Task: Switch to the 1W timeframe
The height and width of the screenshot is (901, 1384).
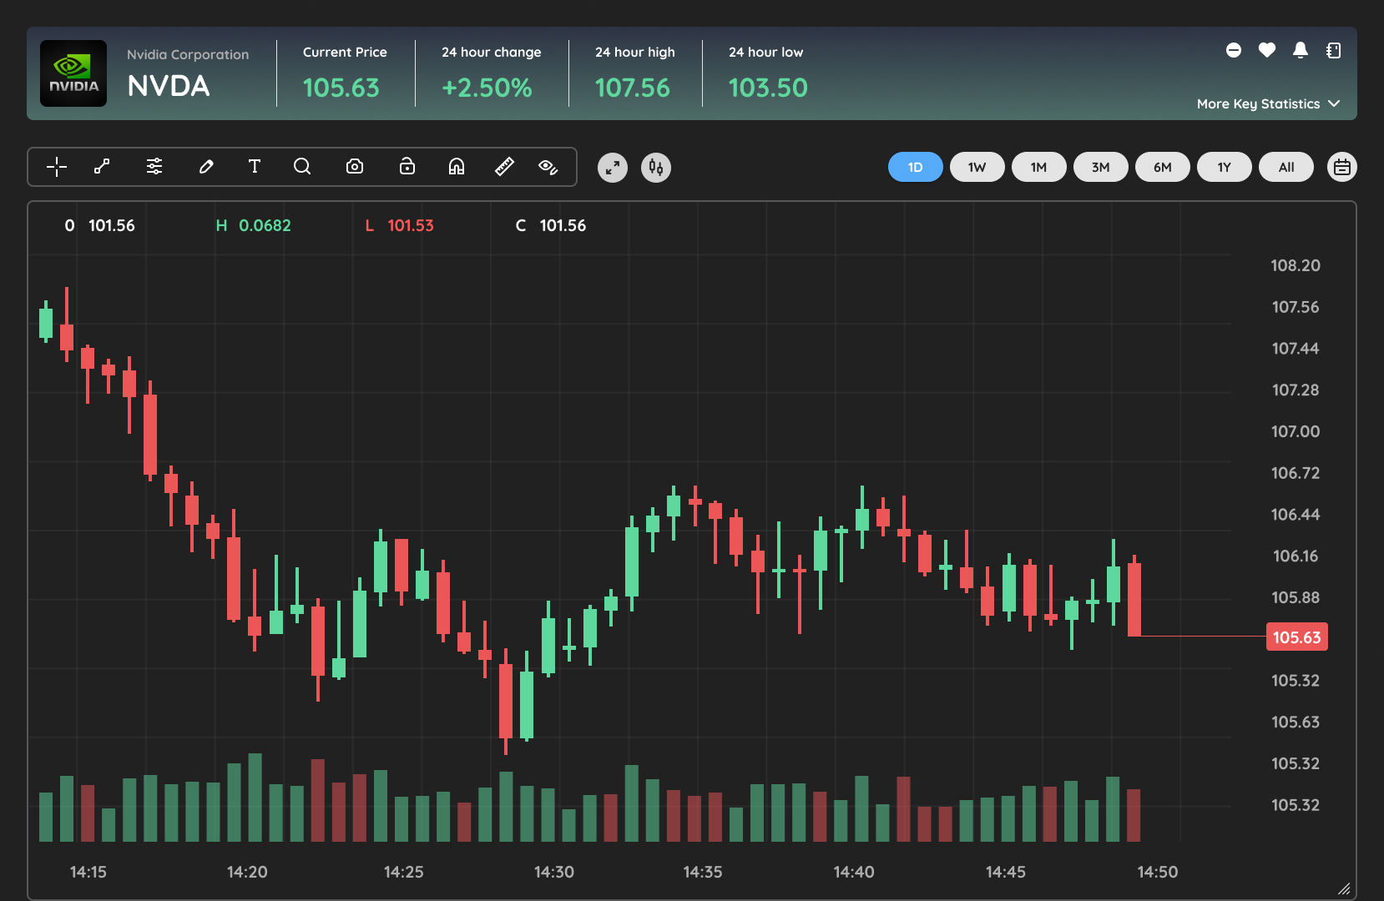Action: (x=977, y=167)
